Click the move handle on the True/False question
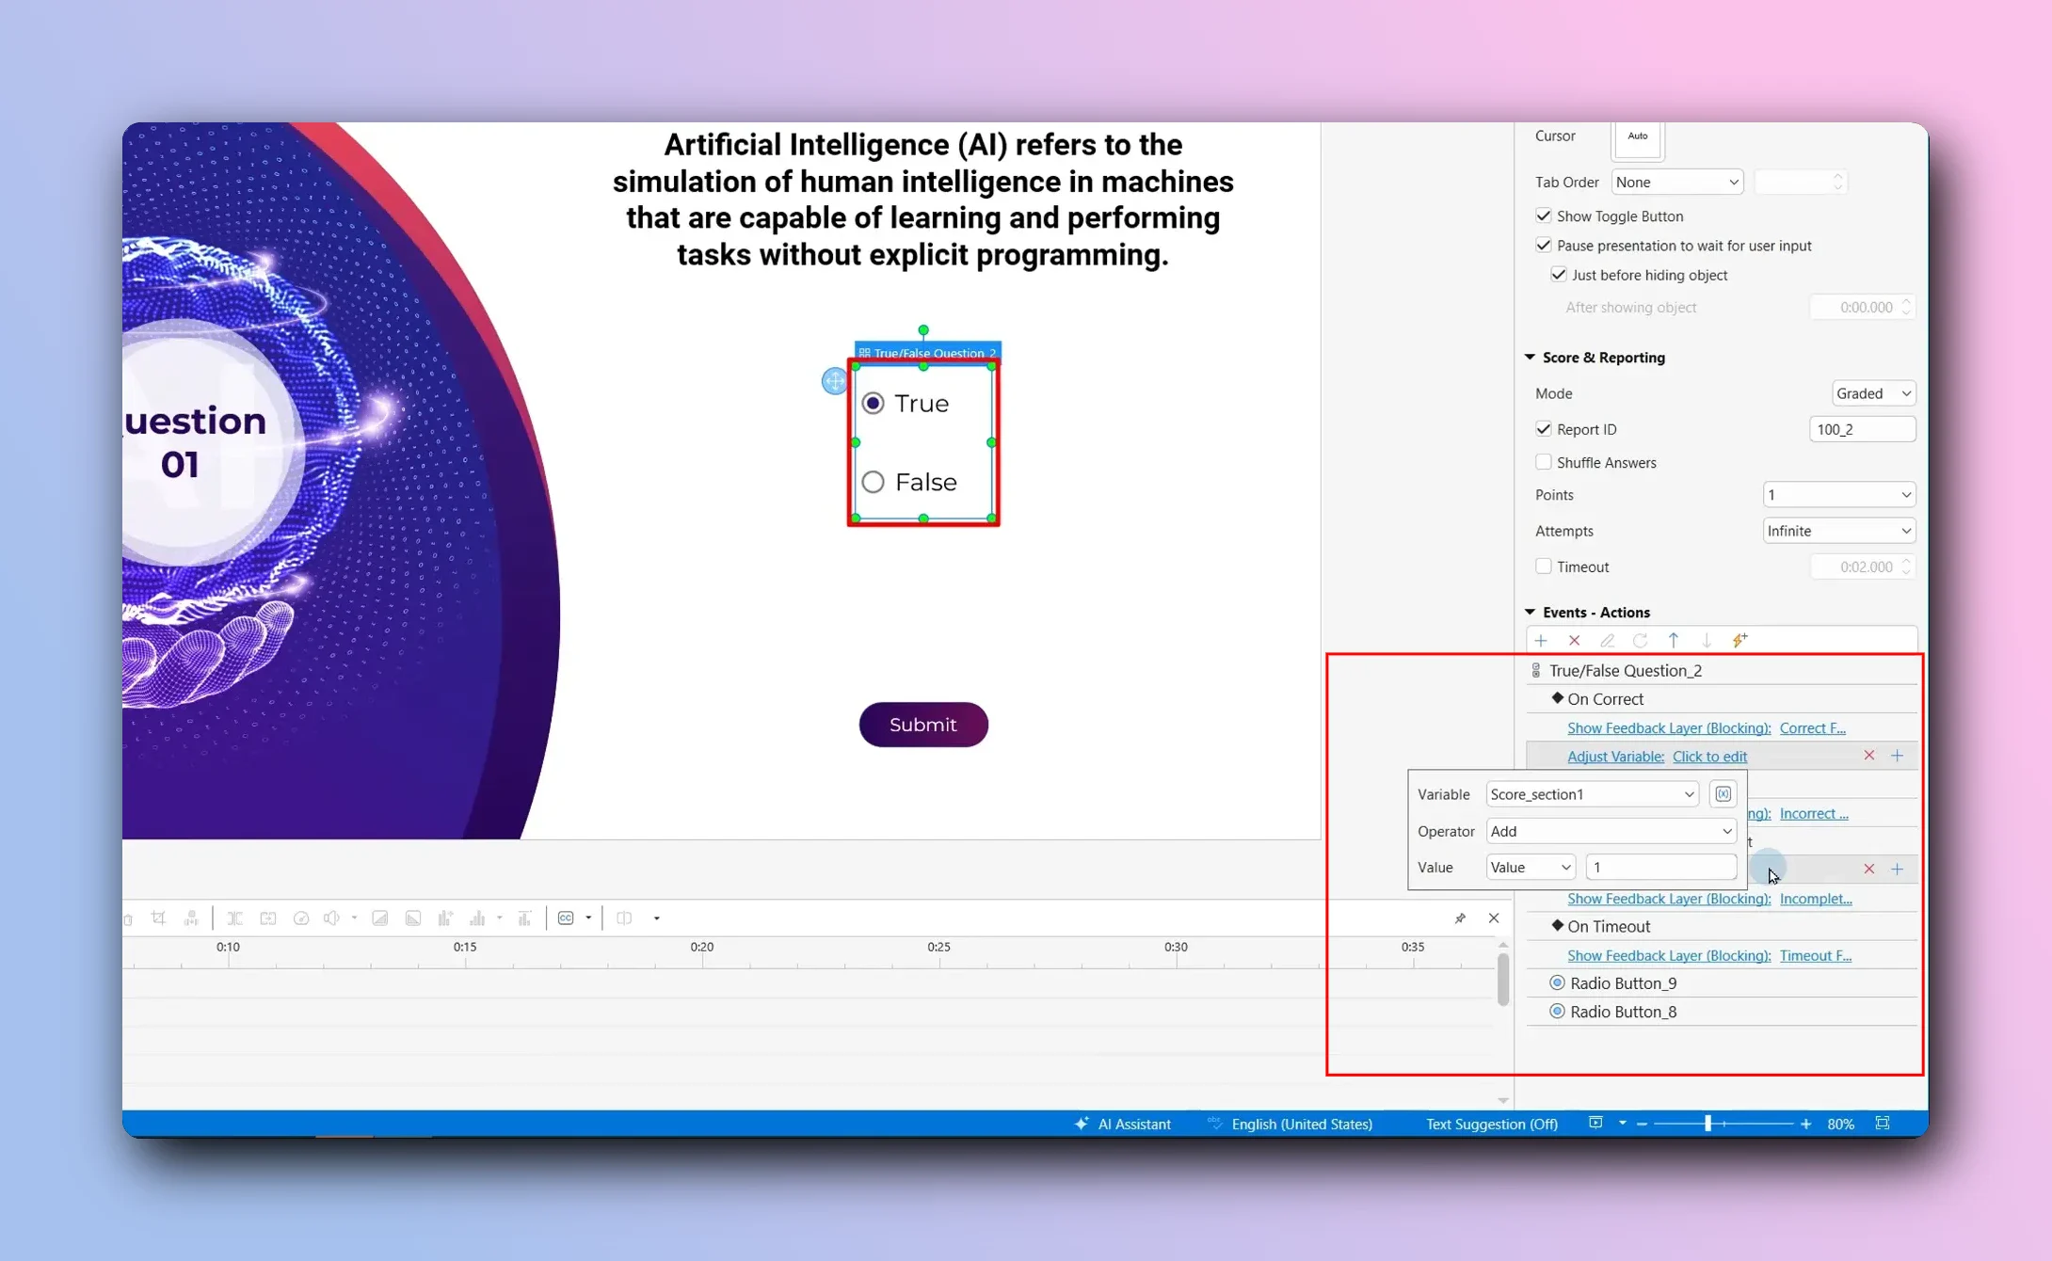Image resolution: width=2052 pixels, height=1261 pixels. [x=834, y=381]
